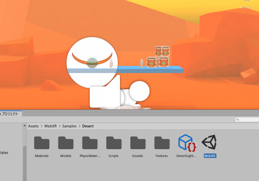Jump to Samples in the breadcrumb
The height and width of the screenshot is (181, 259).
click(69, 126)
